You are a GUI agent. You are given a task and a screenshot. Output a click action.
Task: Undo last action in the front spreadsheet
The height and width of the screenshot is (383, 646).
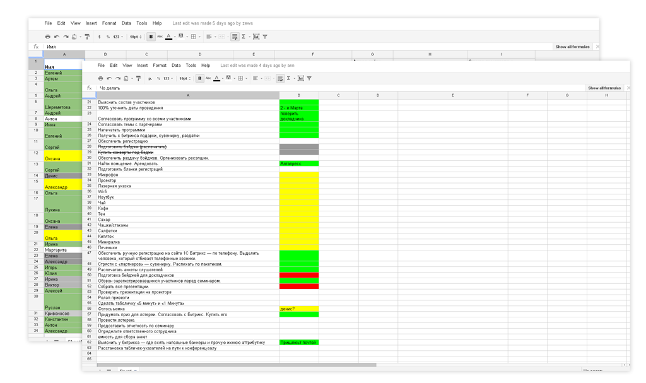point(109,78)
